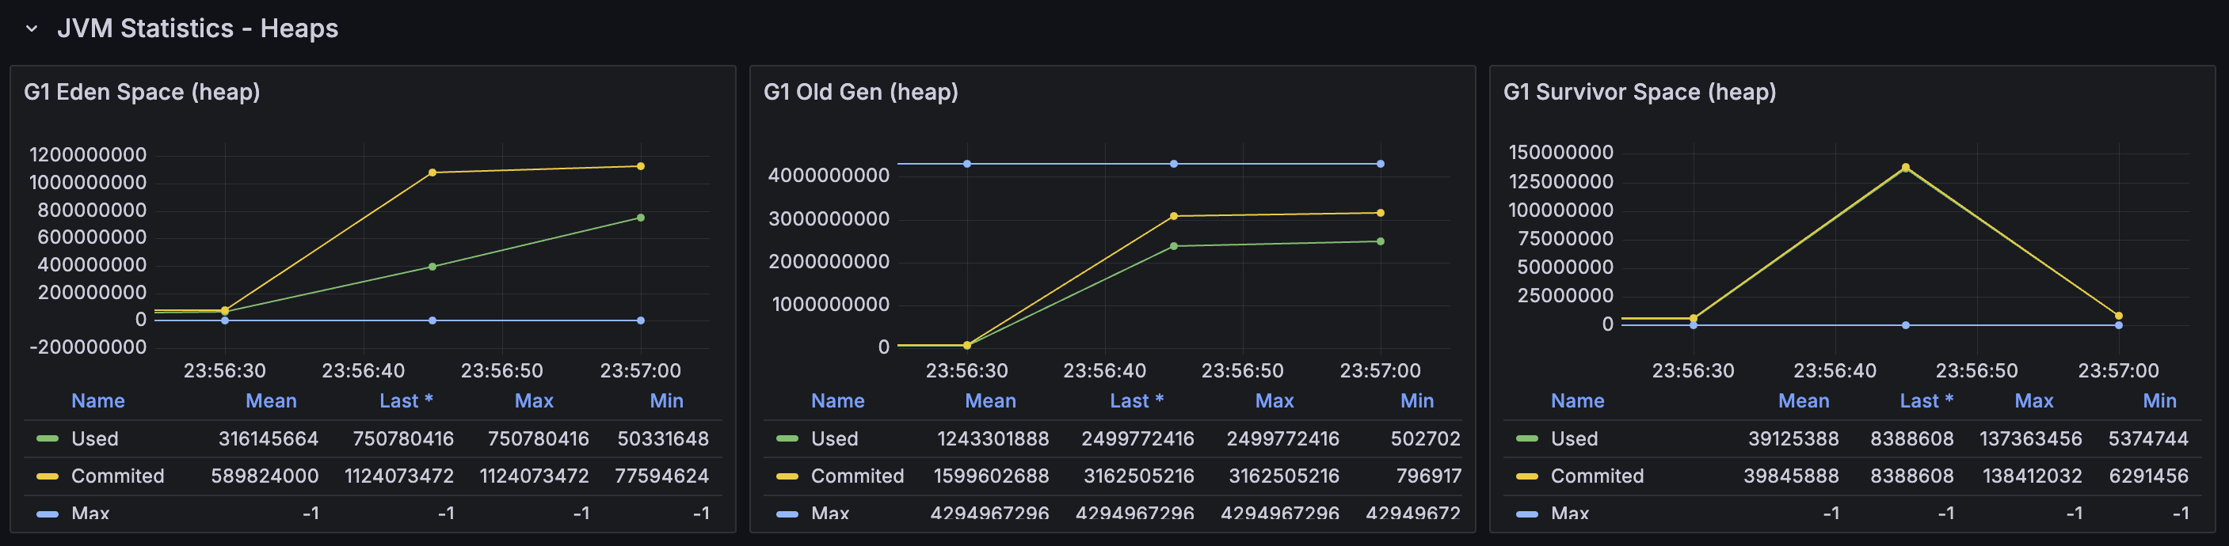Click blue Max swatch in Old Gen legend
This screenshot has width=2229, height=546.
pos(787,514)
